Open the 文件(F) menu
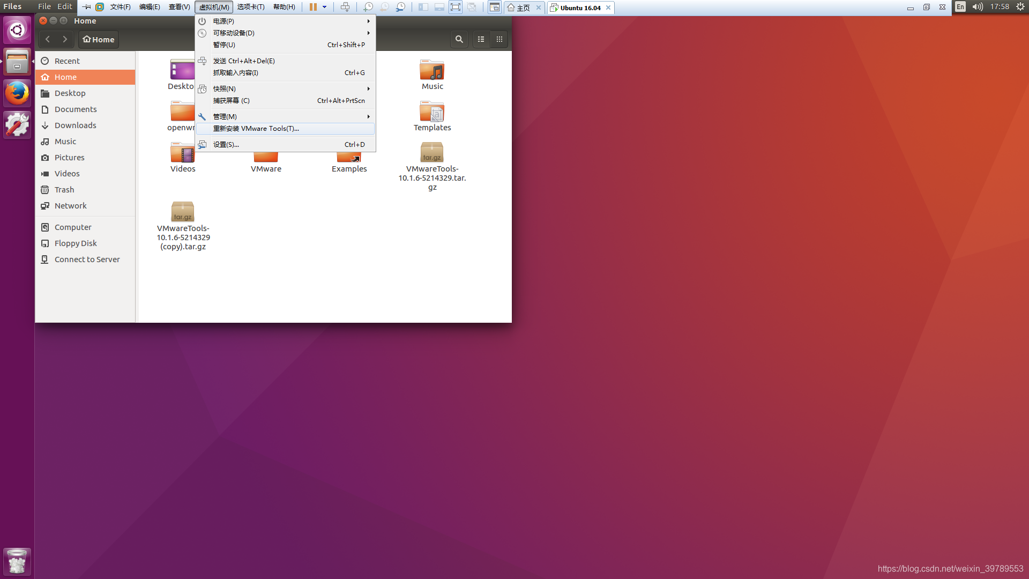 [x=121, y=7]
